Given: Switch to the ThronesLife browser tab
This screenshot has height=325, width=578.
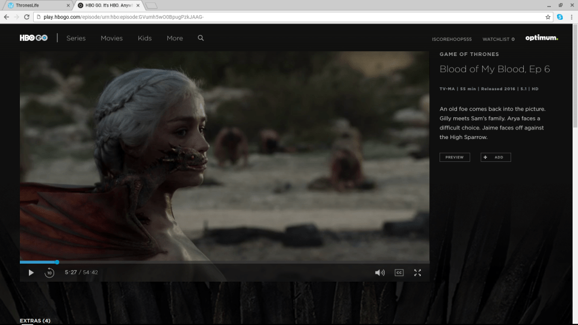Looking at the screenshot, I should 35,5.
